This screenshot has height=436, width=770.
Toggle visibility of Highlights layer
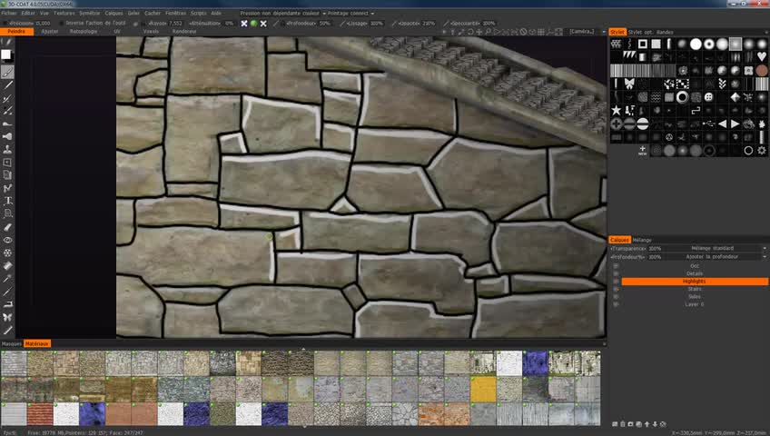pos(616,282)
